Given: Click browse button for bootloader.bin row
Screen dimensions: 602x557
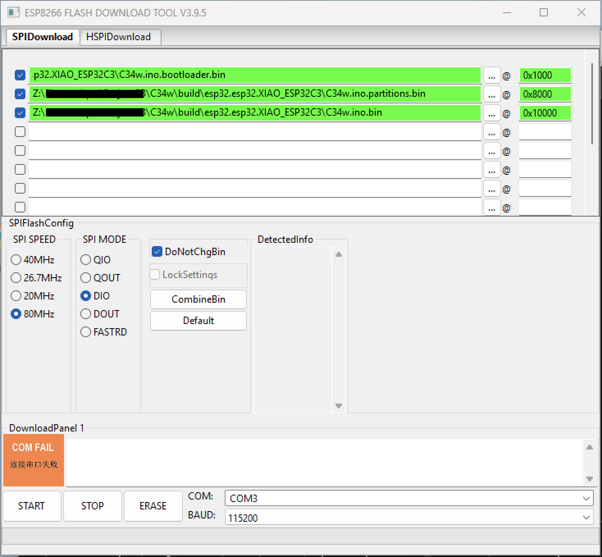Looking at the screenshot, I should [x=491, y=75].
